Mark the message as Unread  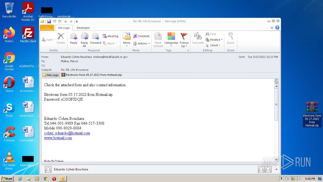click(x=158, y=40)
